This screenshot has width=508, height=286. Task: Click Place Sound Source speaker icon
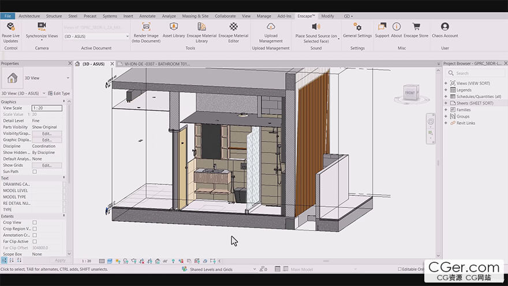[x=316, y=27]
